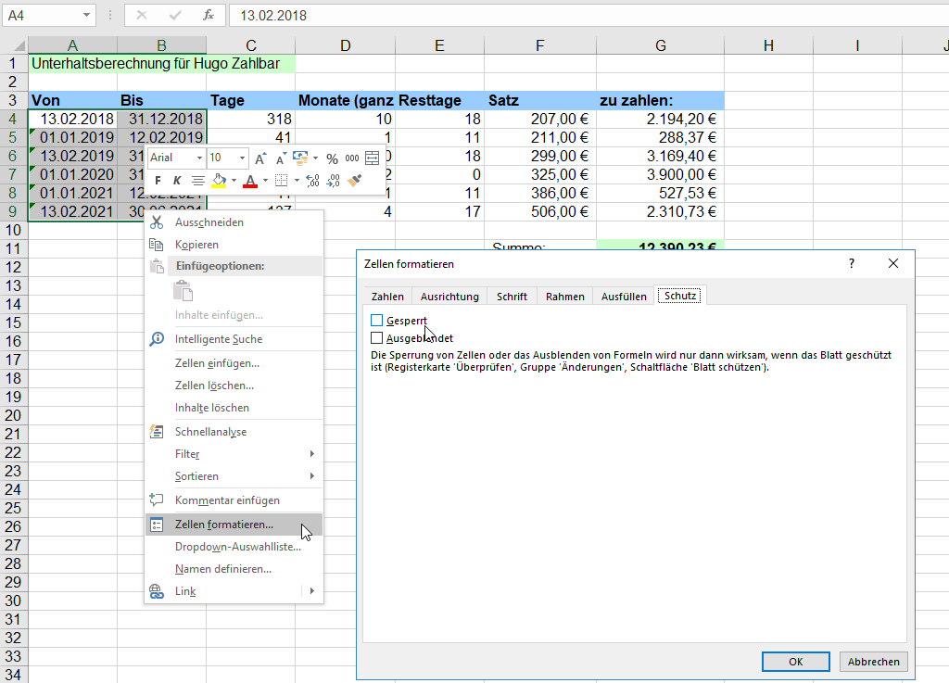Choose Kopieren from the context menu
The height and width of the screenshot is (683, 949).
[x=196, y=245]
